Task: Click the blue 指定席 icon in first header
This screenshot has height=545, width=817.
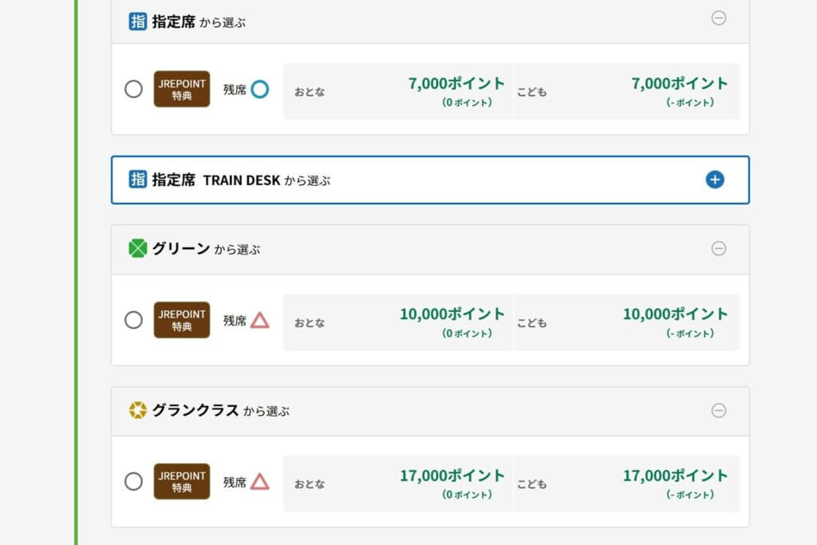Action: 137,22
